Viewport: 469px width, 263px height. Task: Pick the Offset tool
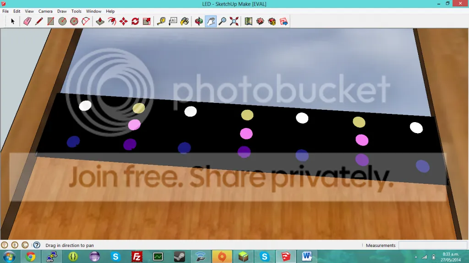click(x=112, y=21)
